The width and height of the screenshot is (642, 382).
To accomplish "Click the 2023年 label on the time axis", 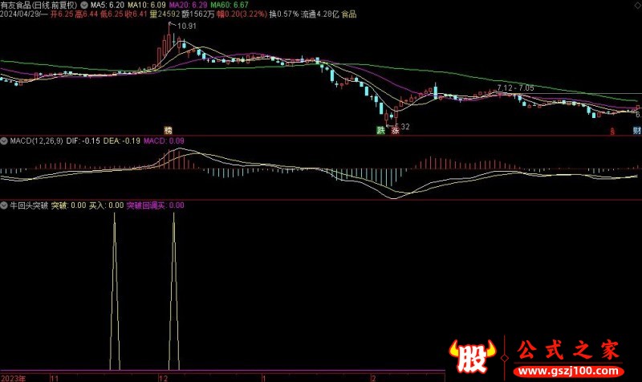I will click(14, 376).
